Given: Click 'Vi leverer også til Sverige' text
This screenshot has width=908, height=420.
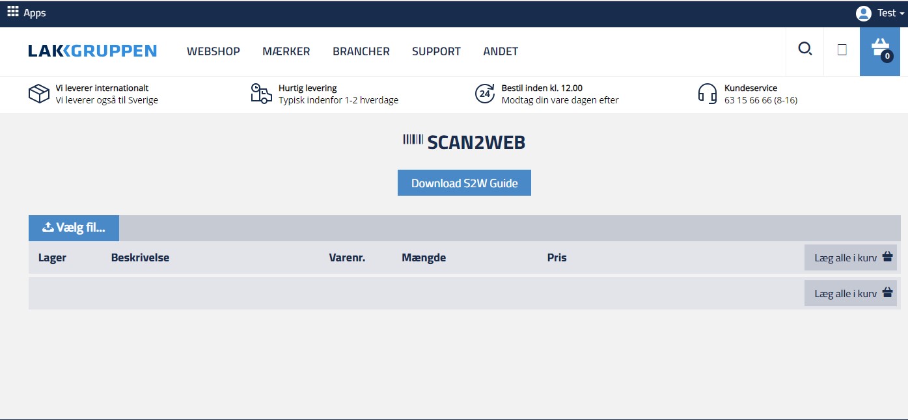Looking at the screenshot, I should (x=107, y=100).
